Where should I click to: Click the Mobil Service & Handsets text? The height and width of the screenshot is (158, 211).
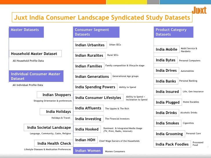189,50
